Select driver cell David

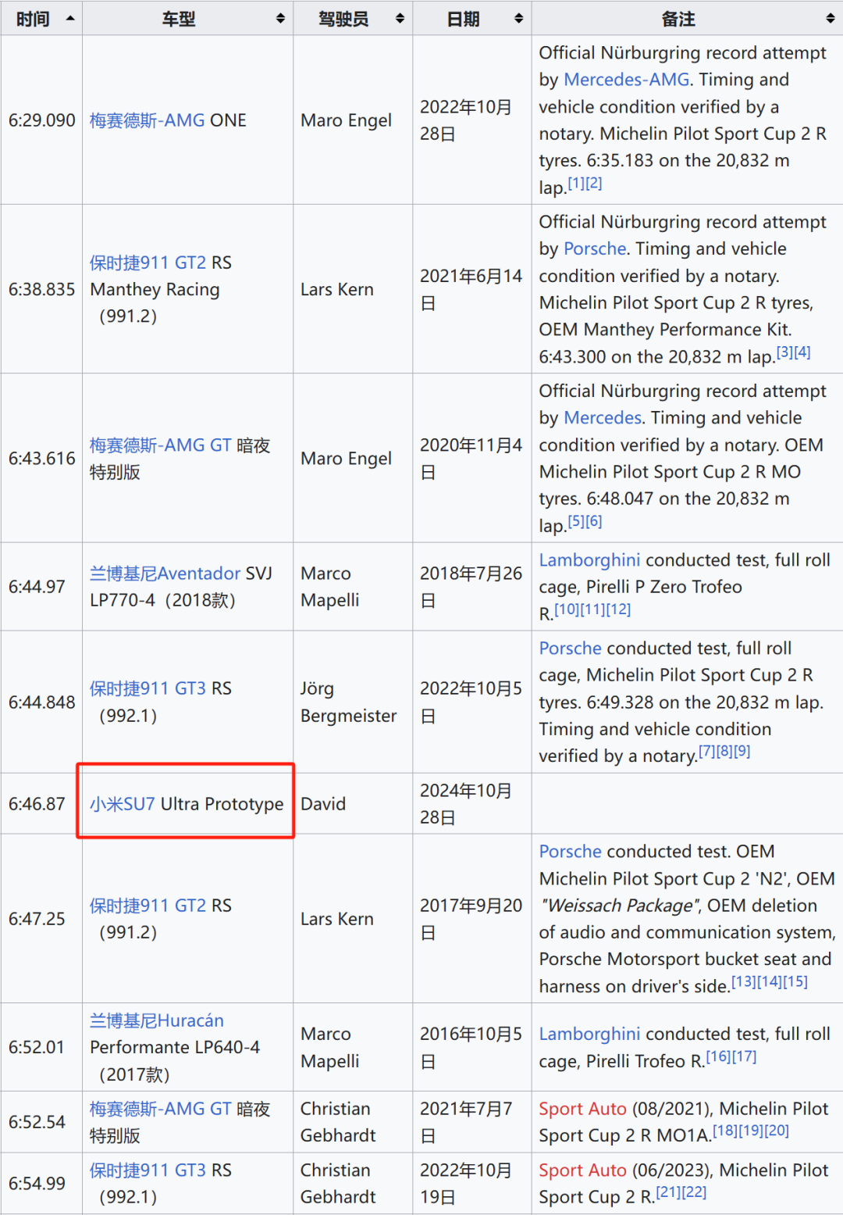(x=353, y=804)
